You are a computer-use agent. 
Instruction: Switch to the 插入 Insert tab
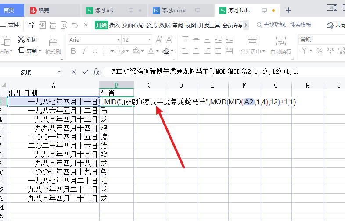coord(115,25)
